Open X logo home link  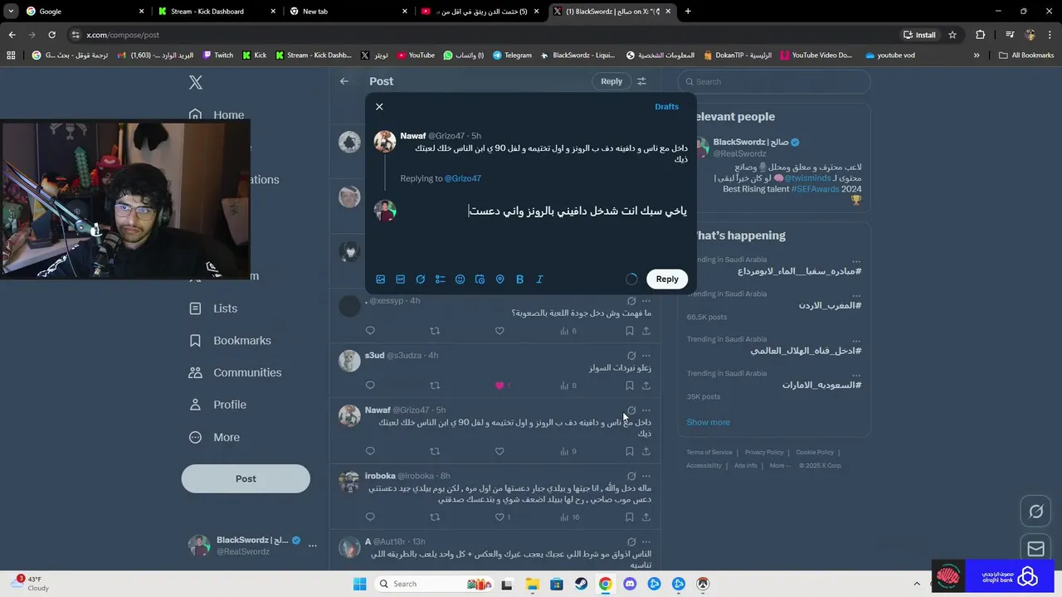(x=195, y=82)
